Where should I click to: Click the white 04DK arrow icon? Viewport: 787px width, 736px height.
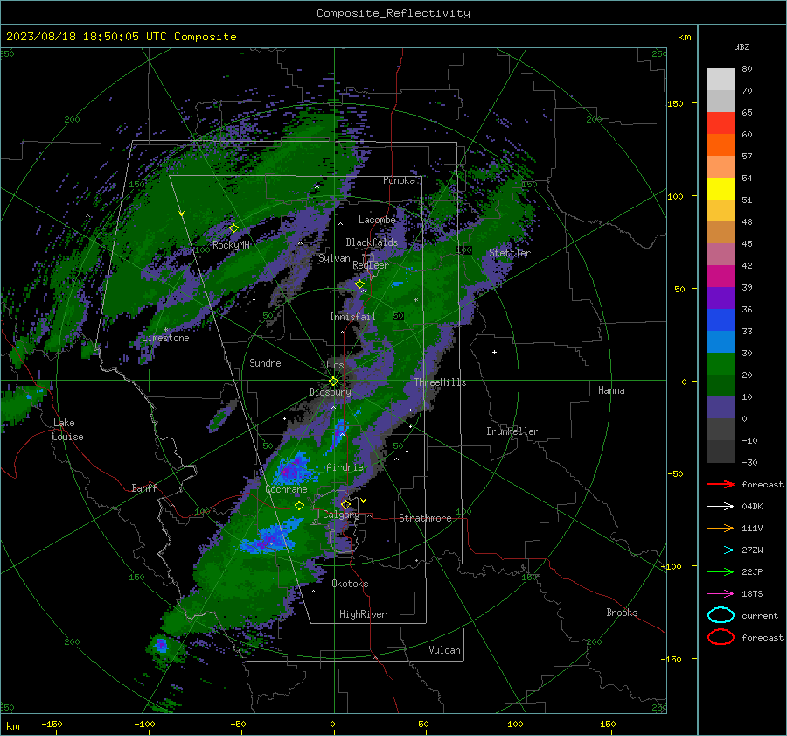pyautogui.click(x=721, y=506)
